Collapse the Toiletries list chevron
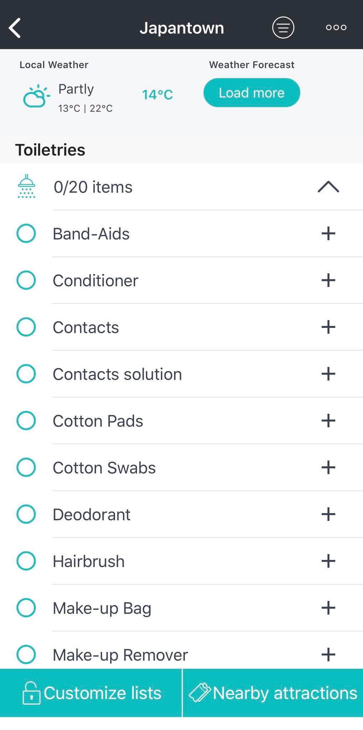Image resolution: width=363 pixels, height=730 pixels. (x=328, y=187)
